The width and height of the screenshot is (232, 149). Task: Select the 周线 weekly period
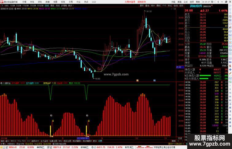(x=52, y=6)
